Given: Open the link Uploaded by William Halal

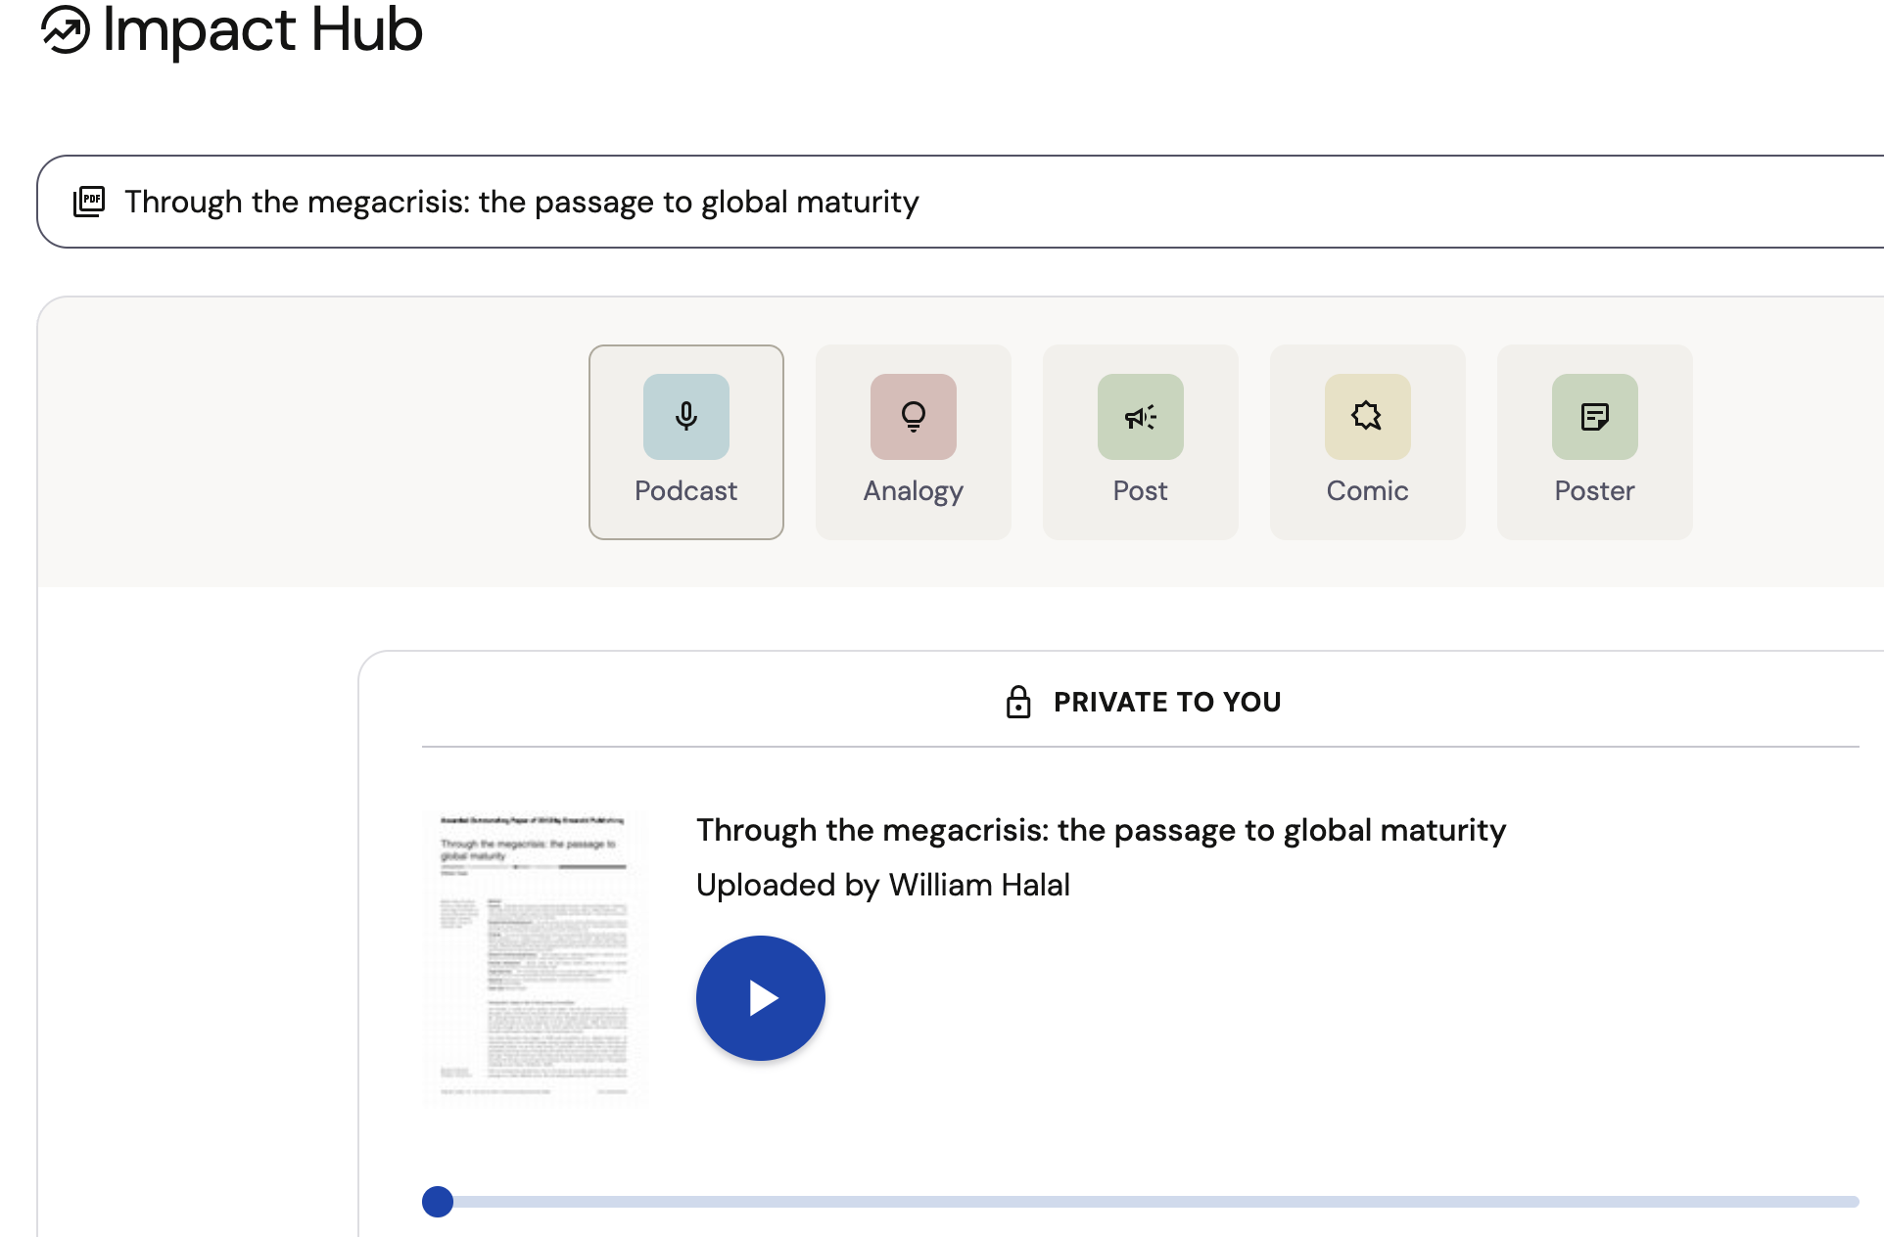Looking at the screenshot, I should (882, 885).
